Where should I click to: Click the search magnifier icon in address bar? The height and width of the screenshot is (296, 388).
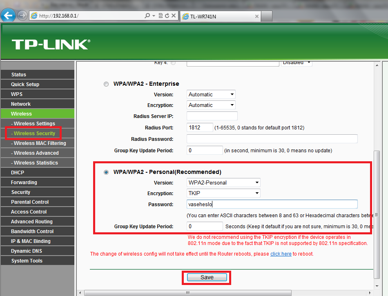(x=147, y=16)
